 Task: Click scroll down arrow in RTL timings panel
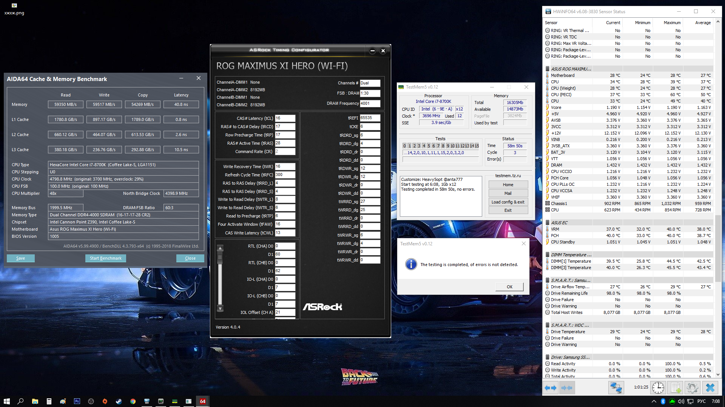point(220,309)
